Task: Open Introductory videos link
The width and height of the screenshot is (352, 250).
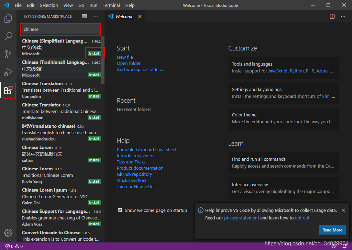Action: point(136,156)
